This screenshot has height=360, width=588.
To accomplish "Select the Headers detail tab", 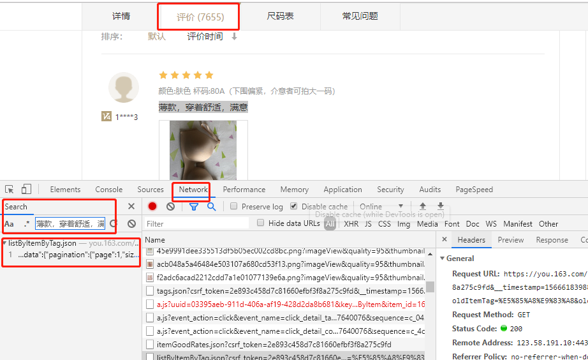I will coord(471,240).
